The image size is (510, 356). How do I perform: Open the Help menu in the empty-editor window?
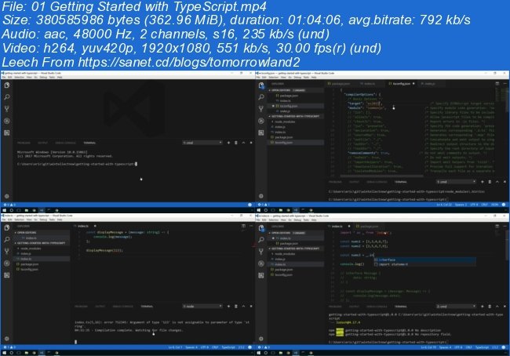tap(60, 78)
